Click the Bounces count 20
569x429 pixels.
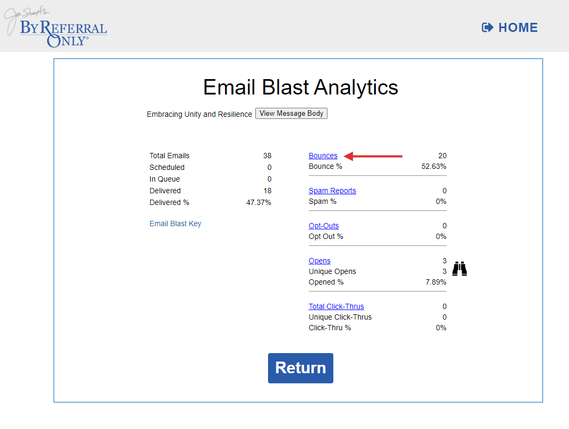[x=442, y=156]
